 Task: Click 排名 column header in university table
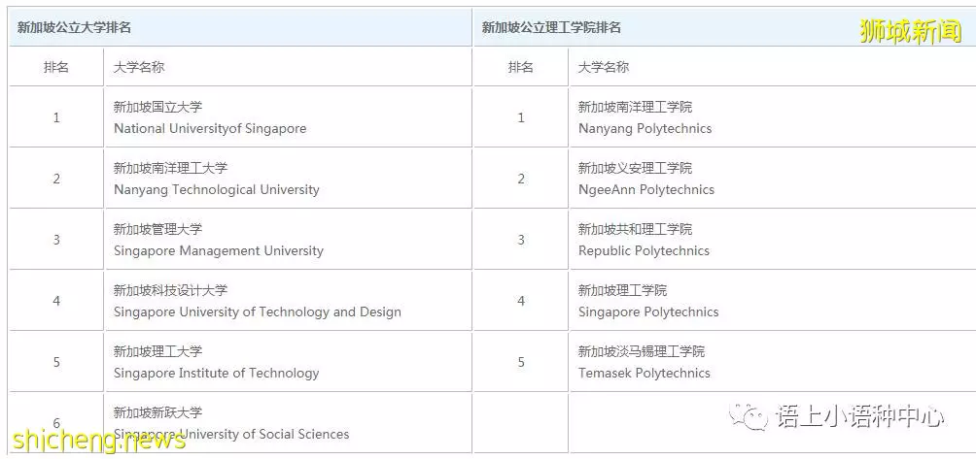56,67
